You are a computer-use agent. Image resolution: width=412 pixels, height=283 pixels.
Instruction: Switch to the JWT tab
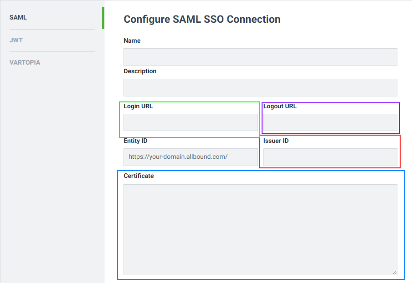tap(16, 40)
